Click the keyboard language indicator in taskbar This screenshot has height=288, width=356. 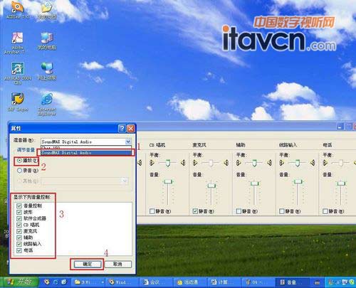click(x=317, y=282)
